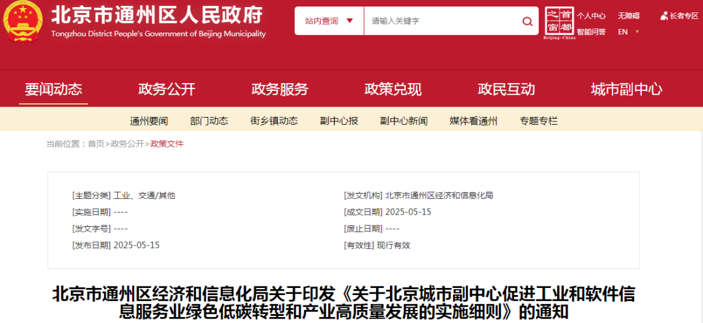Open the 政策兑现 main menu
Image resolution: width=703 pixels, height=323 pixels.
tap(393, 90)
